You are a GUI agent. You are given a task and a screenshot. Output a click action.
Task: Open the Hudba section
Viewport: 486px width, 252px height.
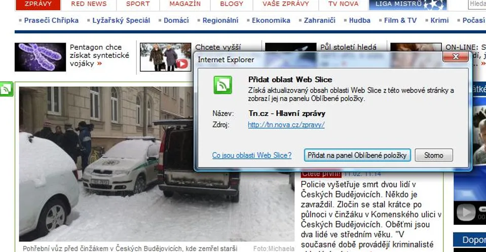[359, 20]
